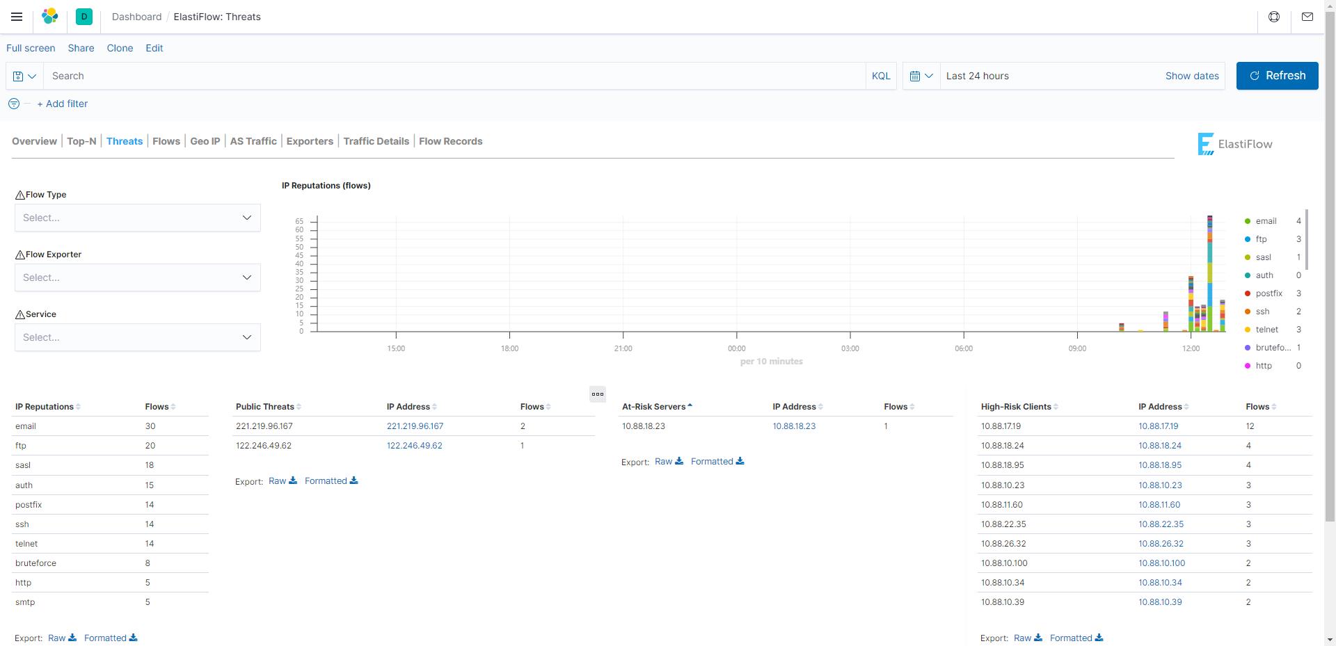
Task: Switch query language via KQL
Action: pos(881,76)
